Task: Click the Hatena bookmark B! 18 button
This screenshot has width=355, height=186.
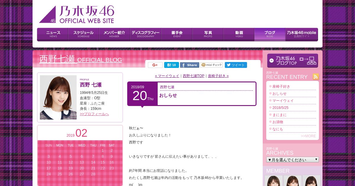Action: point(172,65)
